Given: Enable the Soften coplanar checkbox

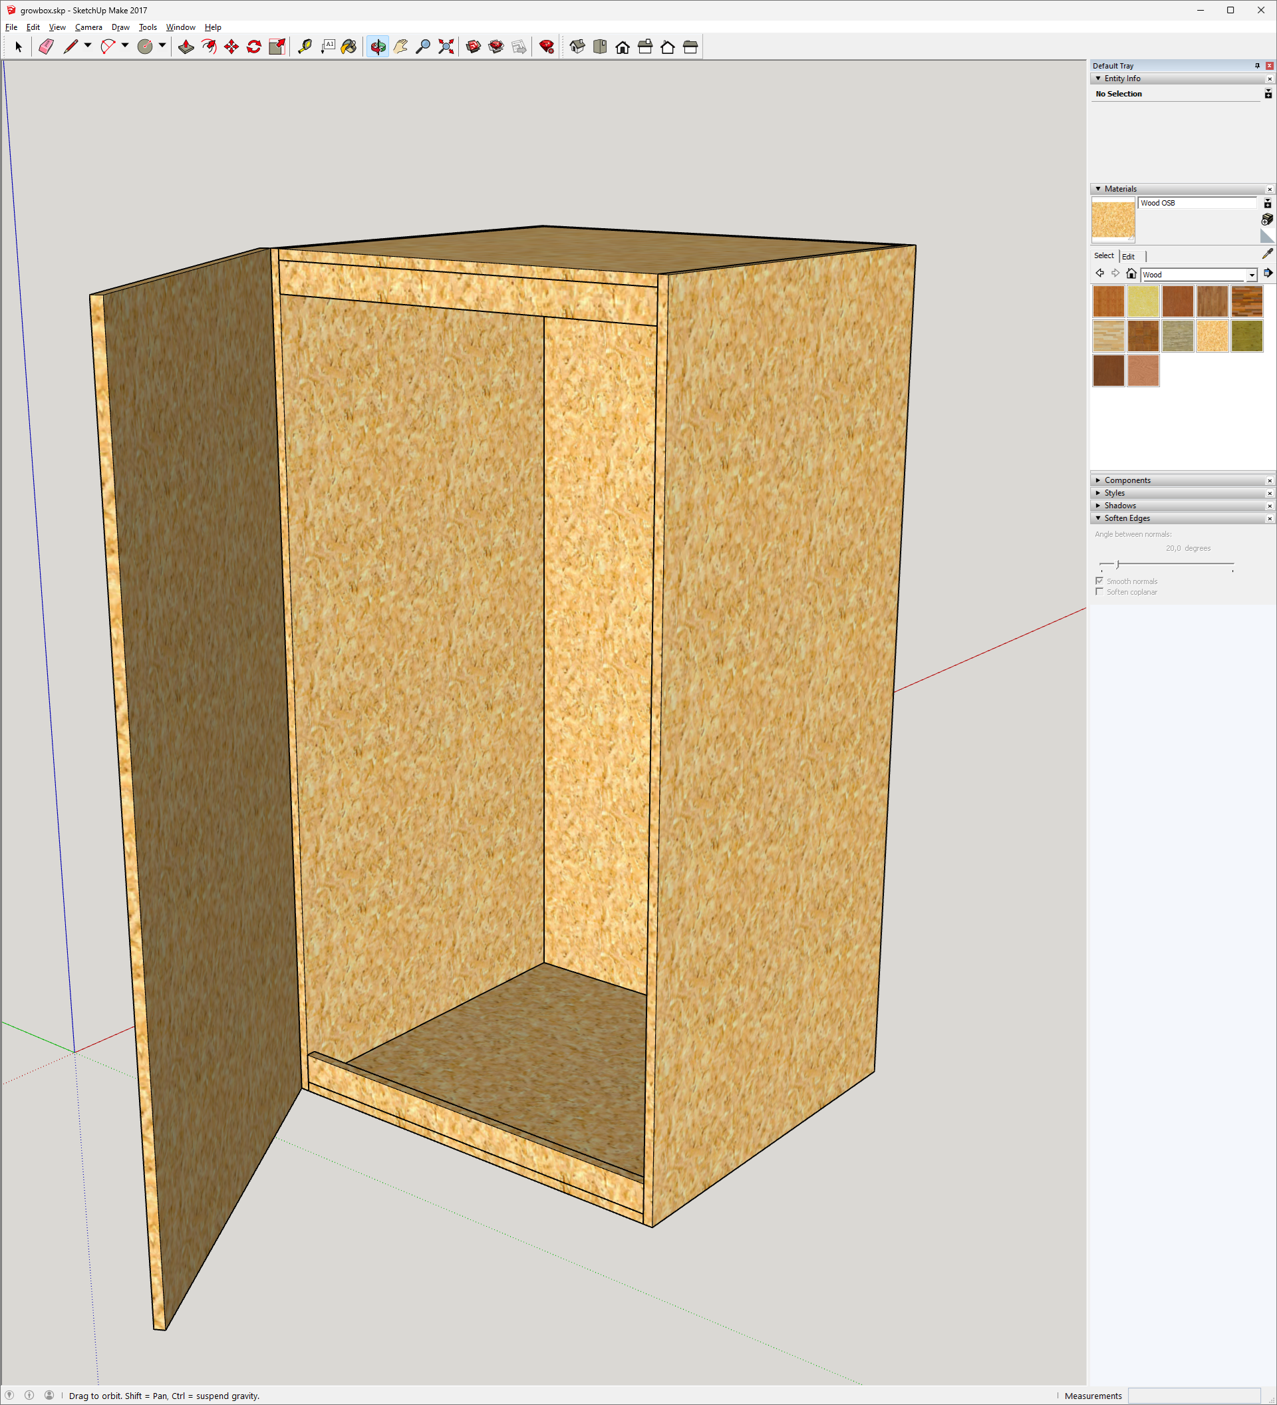Looking at the screenshot, I should pos(1099,591).
